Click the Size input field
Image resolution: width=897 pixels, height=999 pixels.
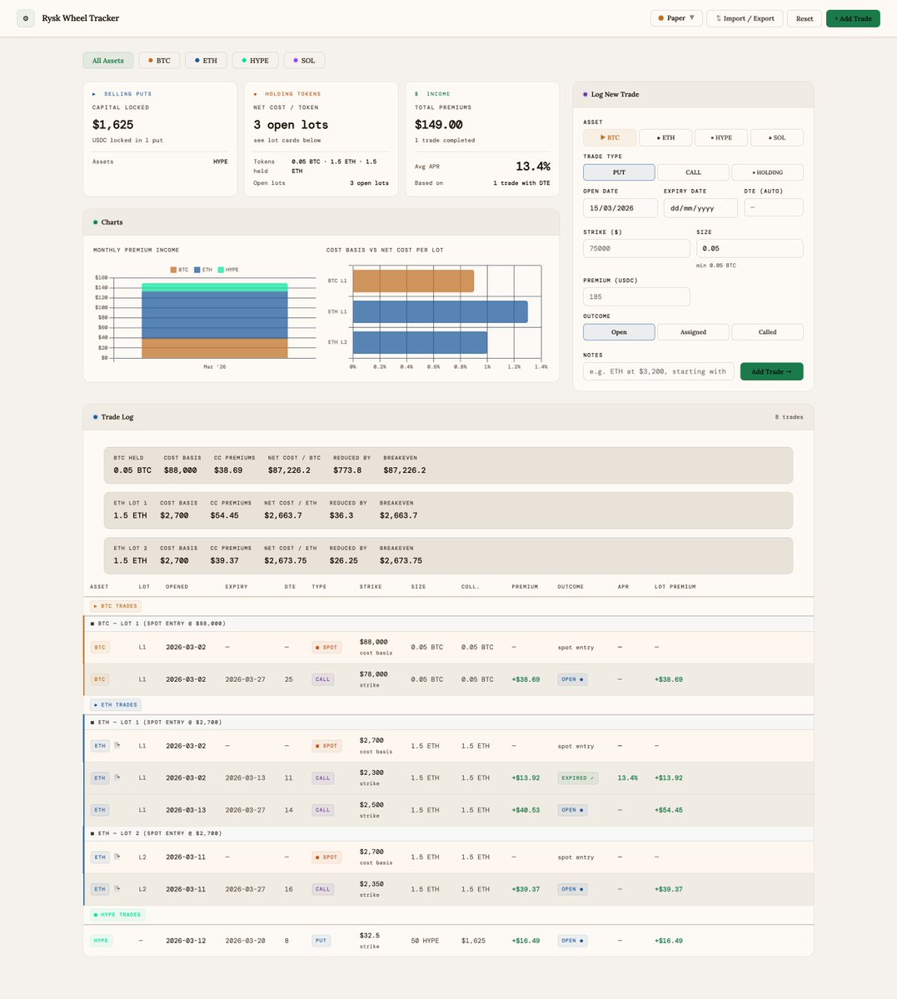(750, 248)
